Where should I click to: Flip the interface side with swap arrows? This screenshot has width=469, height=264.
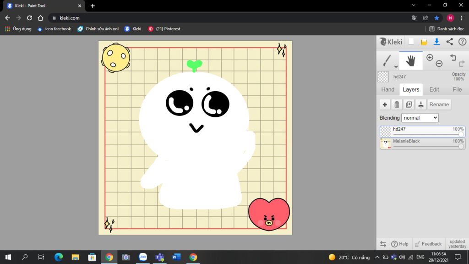pos(383,244)
